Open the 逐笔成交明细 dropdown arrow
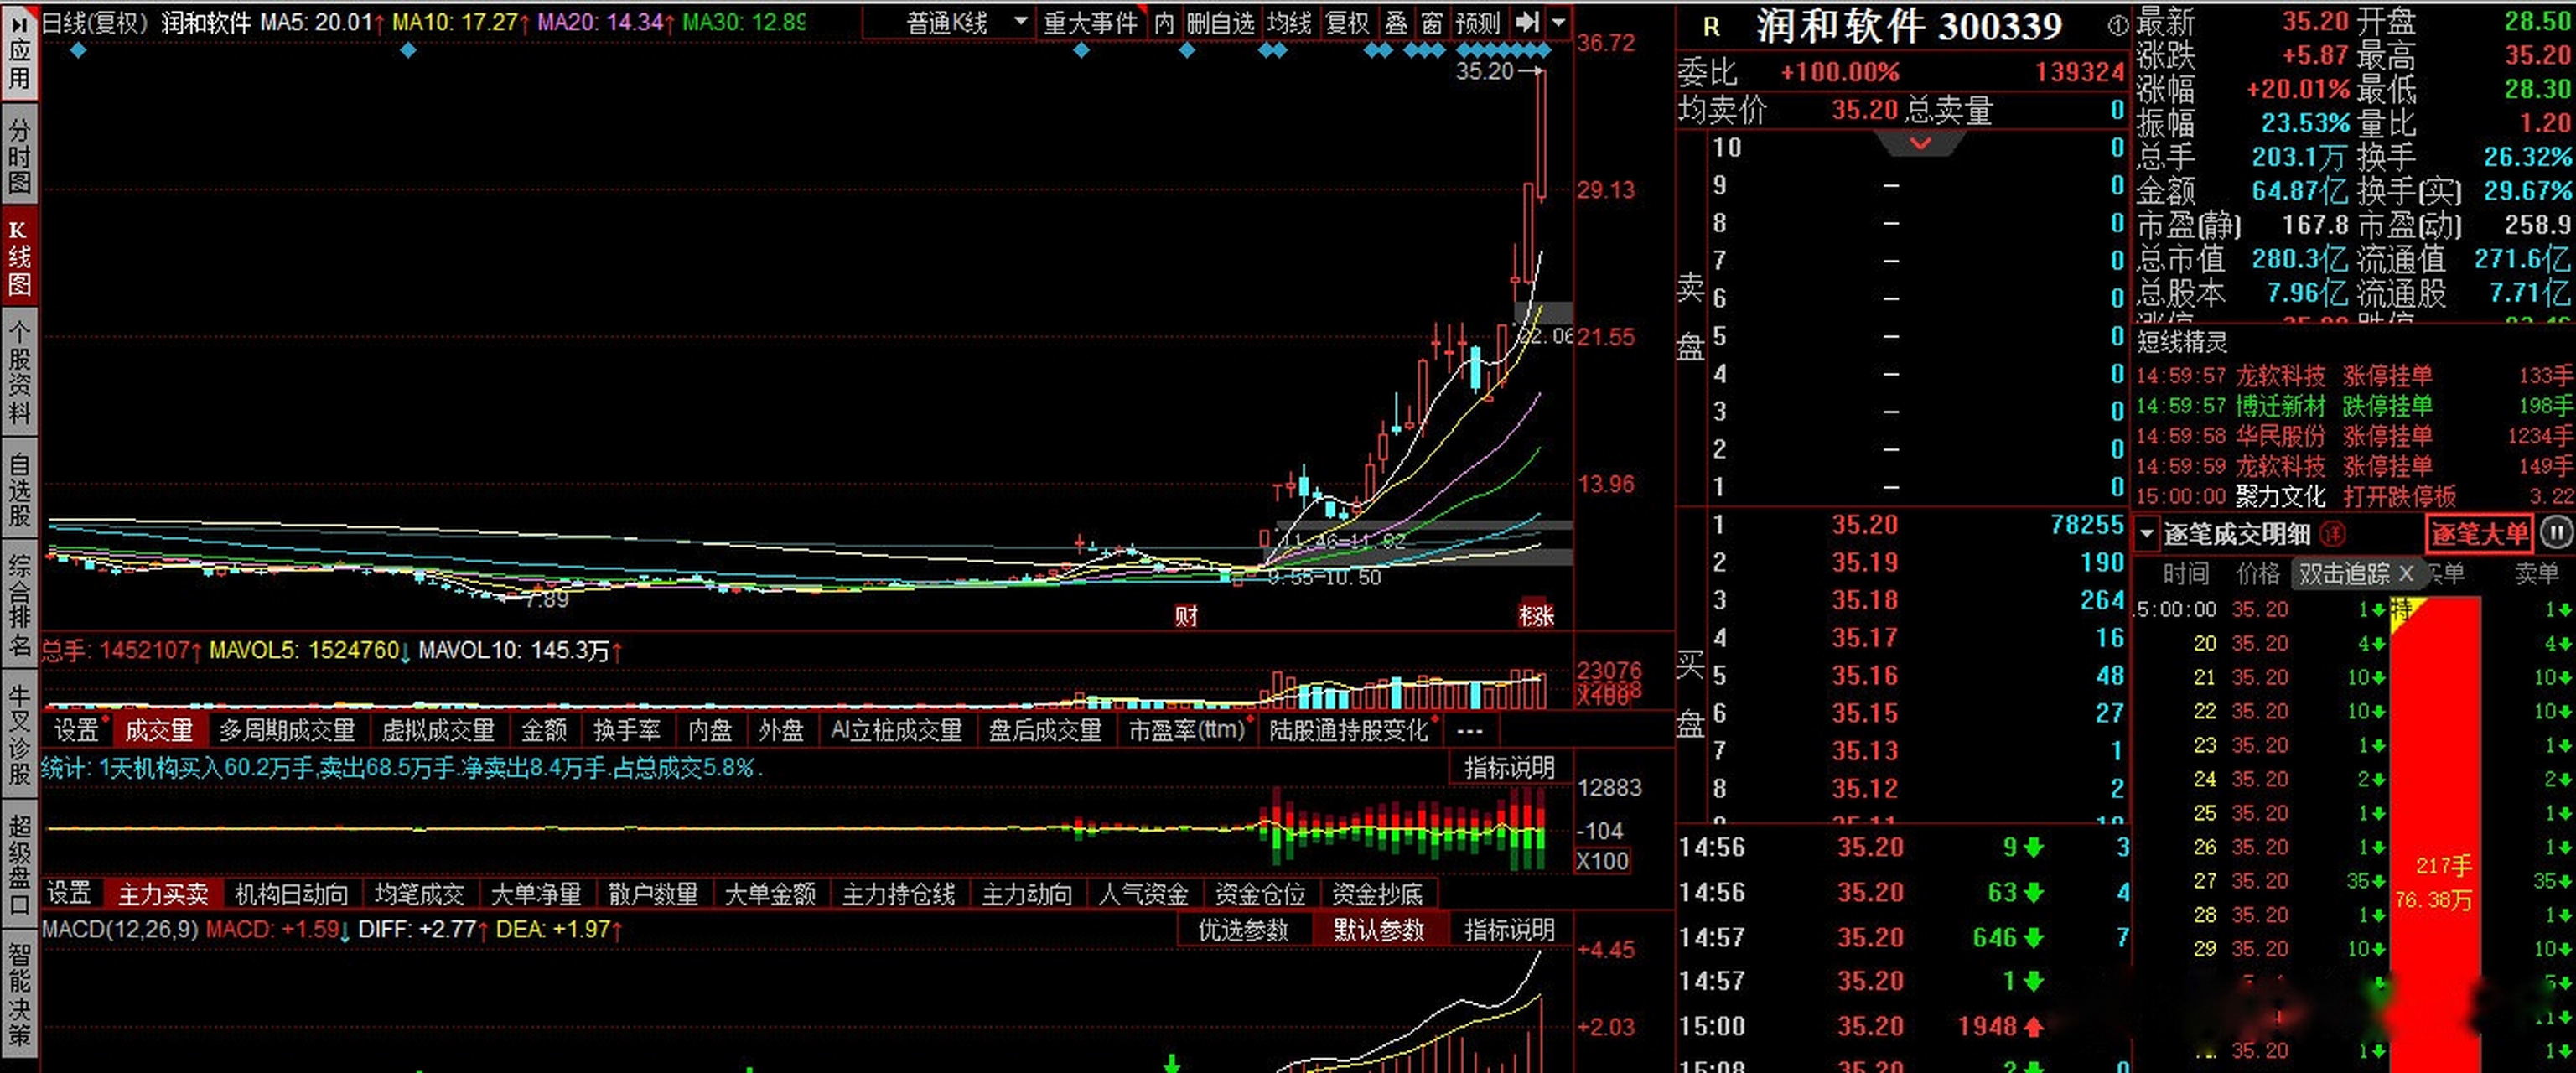Screen dimensions: 2576x1073 point(2146,533)
